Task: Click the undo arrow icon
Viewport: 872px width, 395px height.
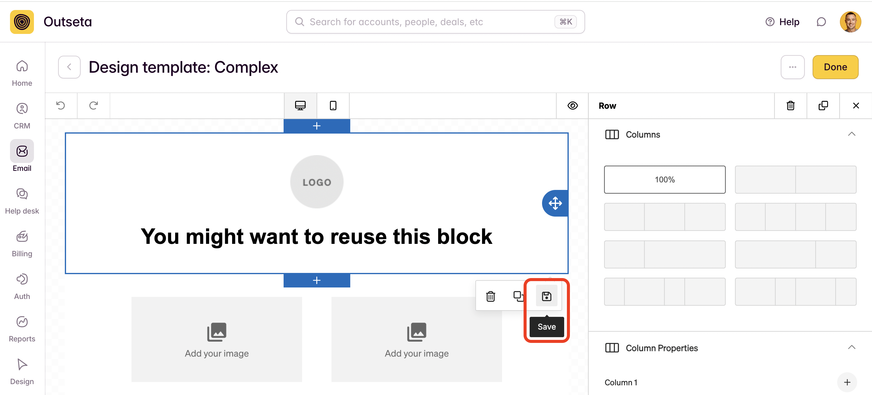Action: click(61, 106)
